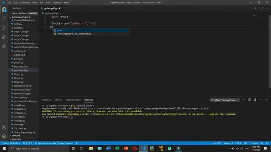This screenshot has height=152, width=271.
Task: Open the Go menu
Action: point(41,3)
